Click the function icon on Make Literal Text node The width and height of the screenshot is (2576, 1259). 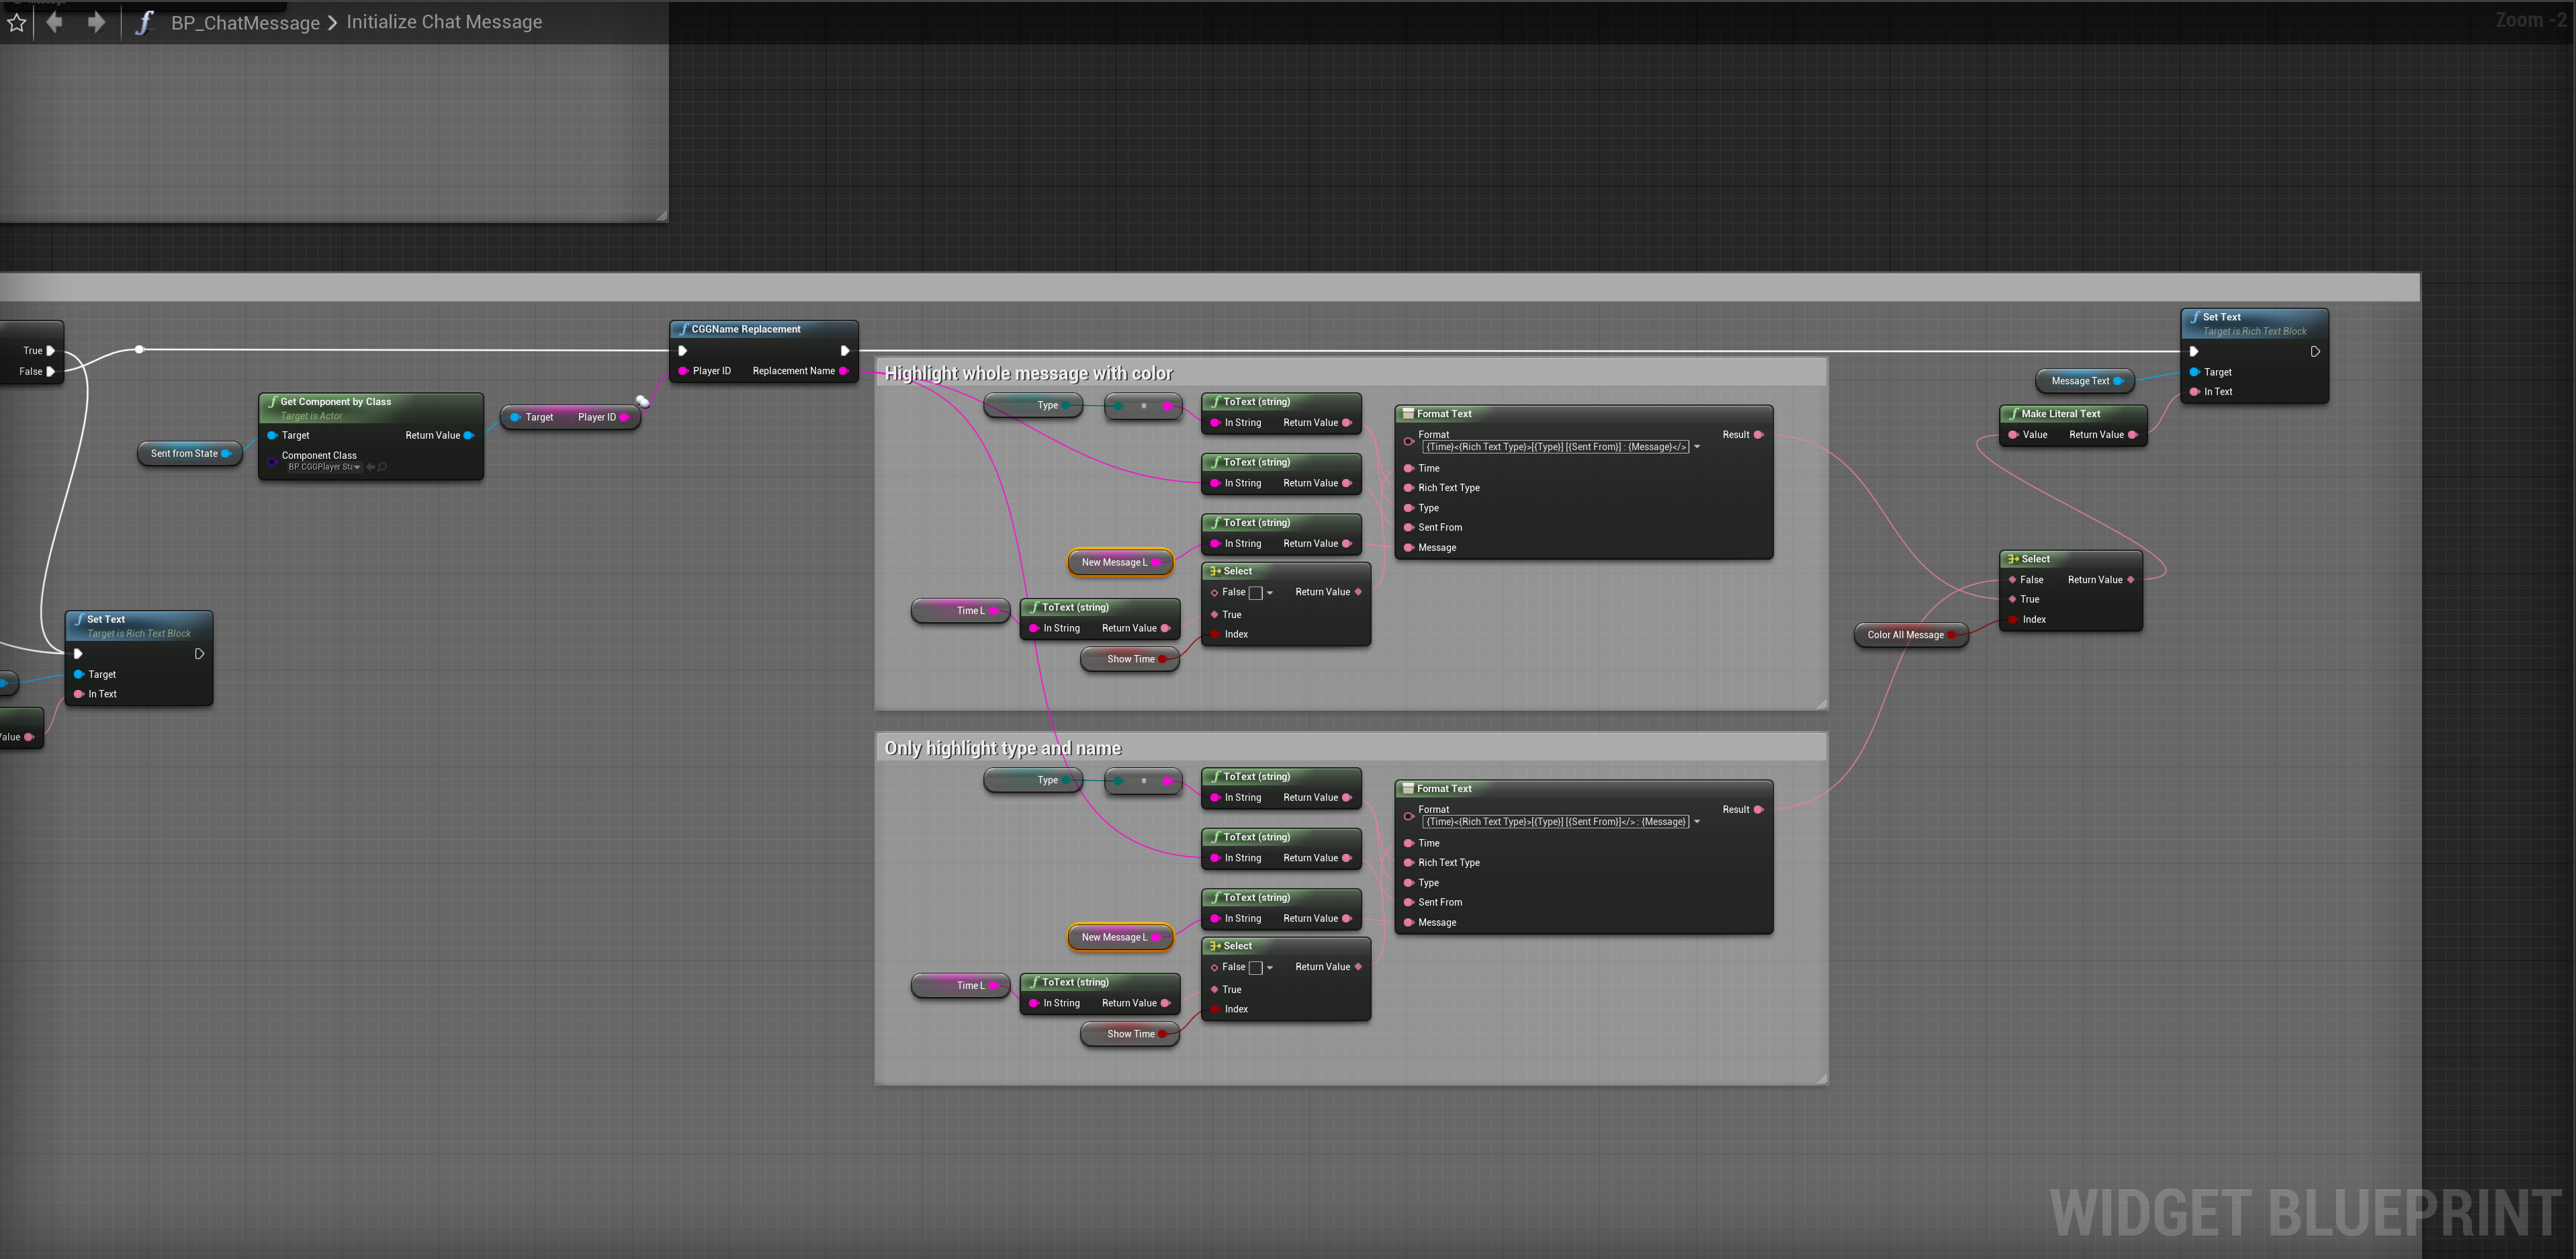(2013, 414)
